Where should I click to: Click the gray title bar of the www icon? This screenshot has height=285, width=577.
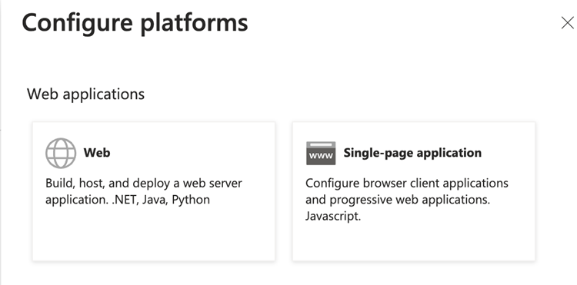pyautogui.click(x=321, y=145)
